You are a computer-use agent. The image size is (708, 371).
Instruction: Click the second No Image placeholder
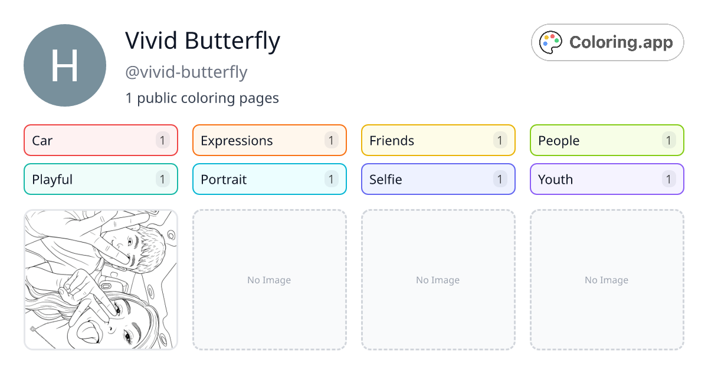pos(438,280)
